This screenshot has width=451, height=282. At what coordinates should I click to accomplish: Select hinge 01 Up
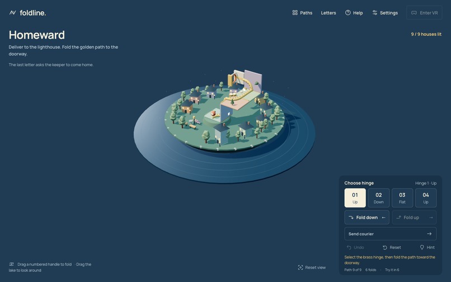click(355, 198)
